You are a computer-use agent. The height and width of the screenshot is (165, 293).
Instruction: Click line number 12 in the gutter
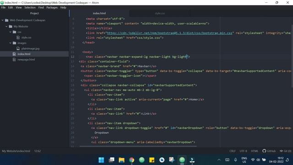pos(72,57)
